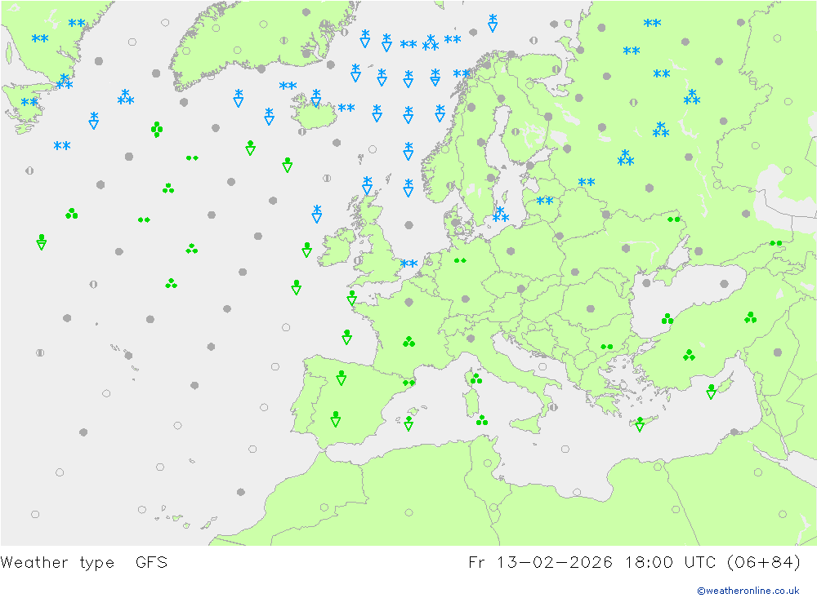
Task: Click the green shower symbol over southern Spain
Action: (336, 419)
